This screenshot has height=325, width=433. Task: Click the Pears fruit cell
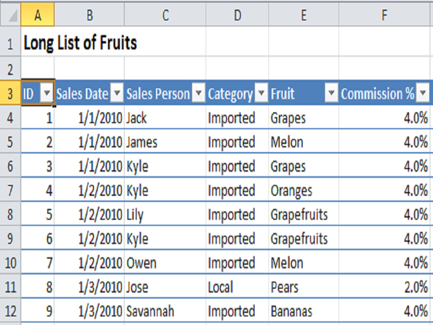(x=303, y=287)
